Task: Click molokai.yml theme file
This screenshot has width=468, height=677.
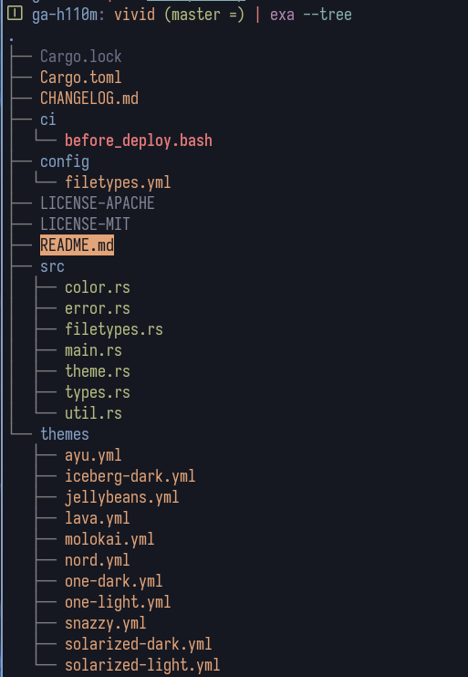Action: [x=109, y=539]
